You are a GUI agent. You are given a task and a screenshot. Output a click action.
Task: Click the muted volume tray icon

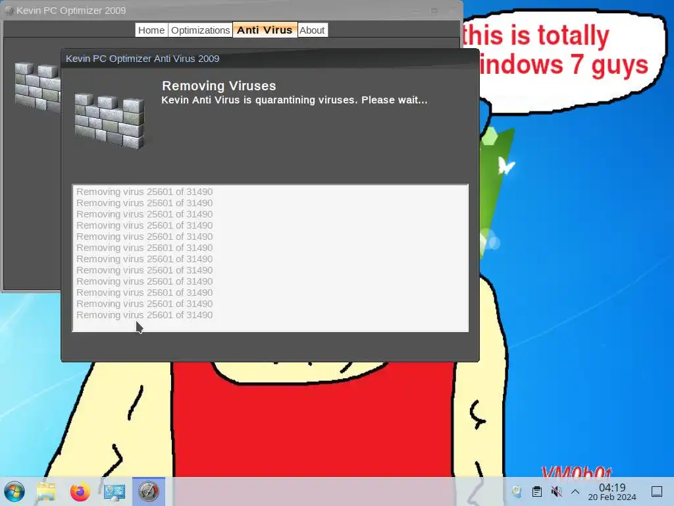(556, 492)
